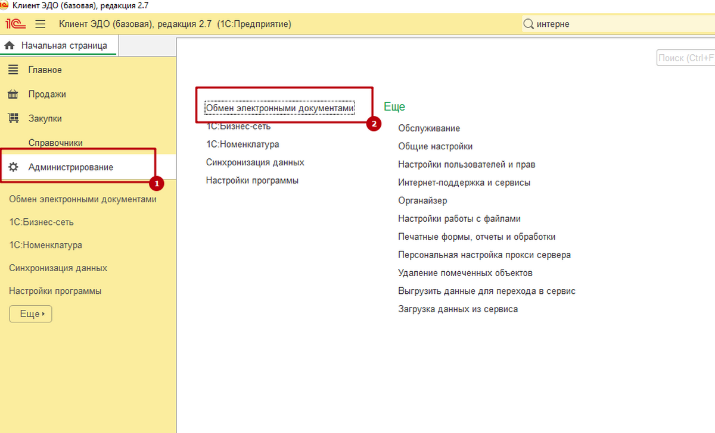Open Органайзер link

pos(422,201)
